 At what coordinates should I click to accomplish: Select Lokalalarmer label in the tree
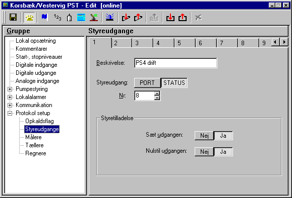tap(31, 97)
